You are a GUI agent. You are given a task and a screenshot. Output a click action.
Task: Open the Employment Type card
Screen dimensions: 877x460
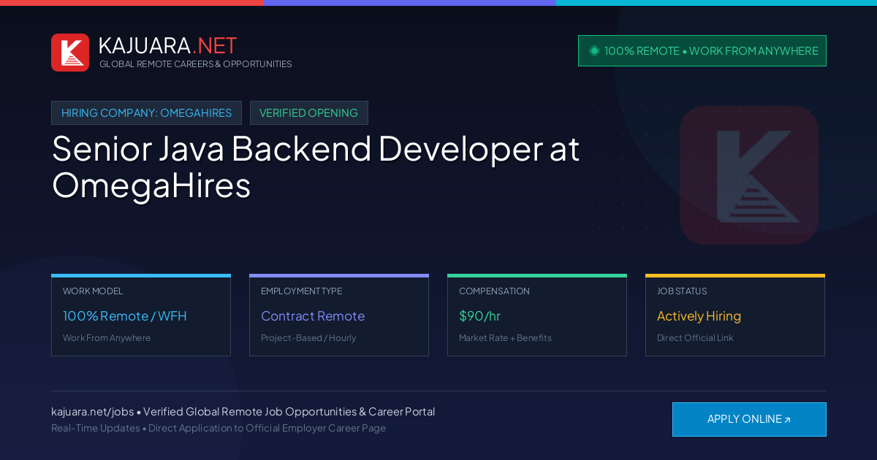click(339, 315)
